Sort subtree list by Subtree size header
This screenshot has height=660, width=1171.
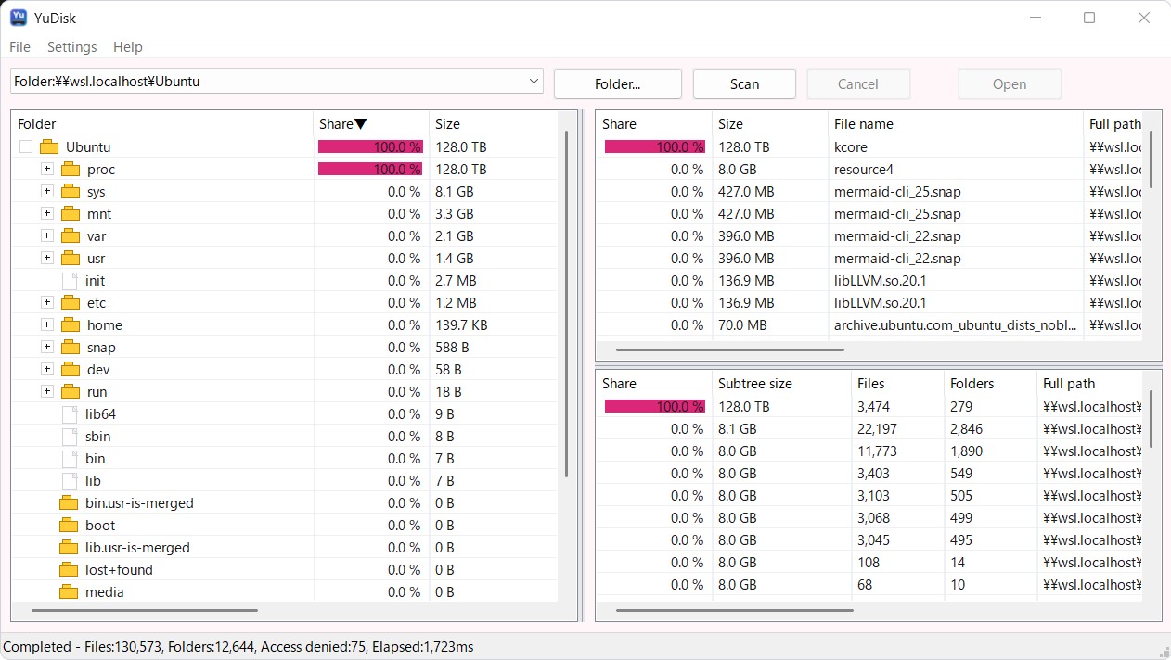[781, 383]
